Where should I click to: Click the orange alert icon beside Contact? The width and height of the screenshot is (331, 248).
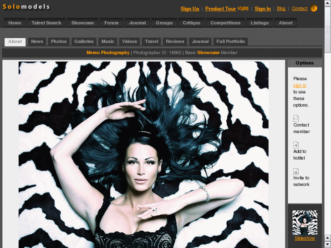(314, 9)
